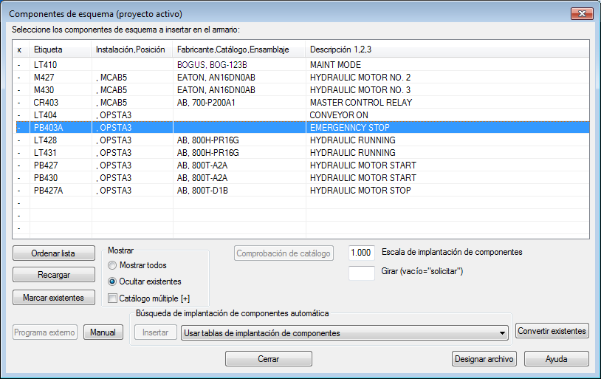Click the Recargar button
The width and height of the screenshot is (601, 379).
pyautogui.click(x=54, y=275)
